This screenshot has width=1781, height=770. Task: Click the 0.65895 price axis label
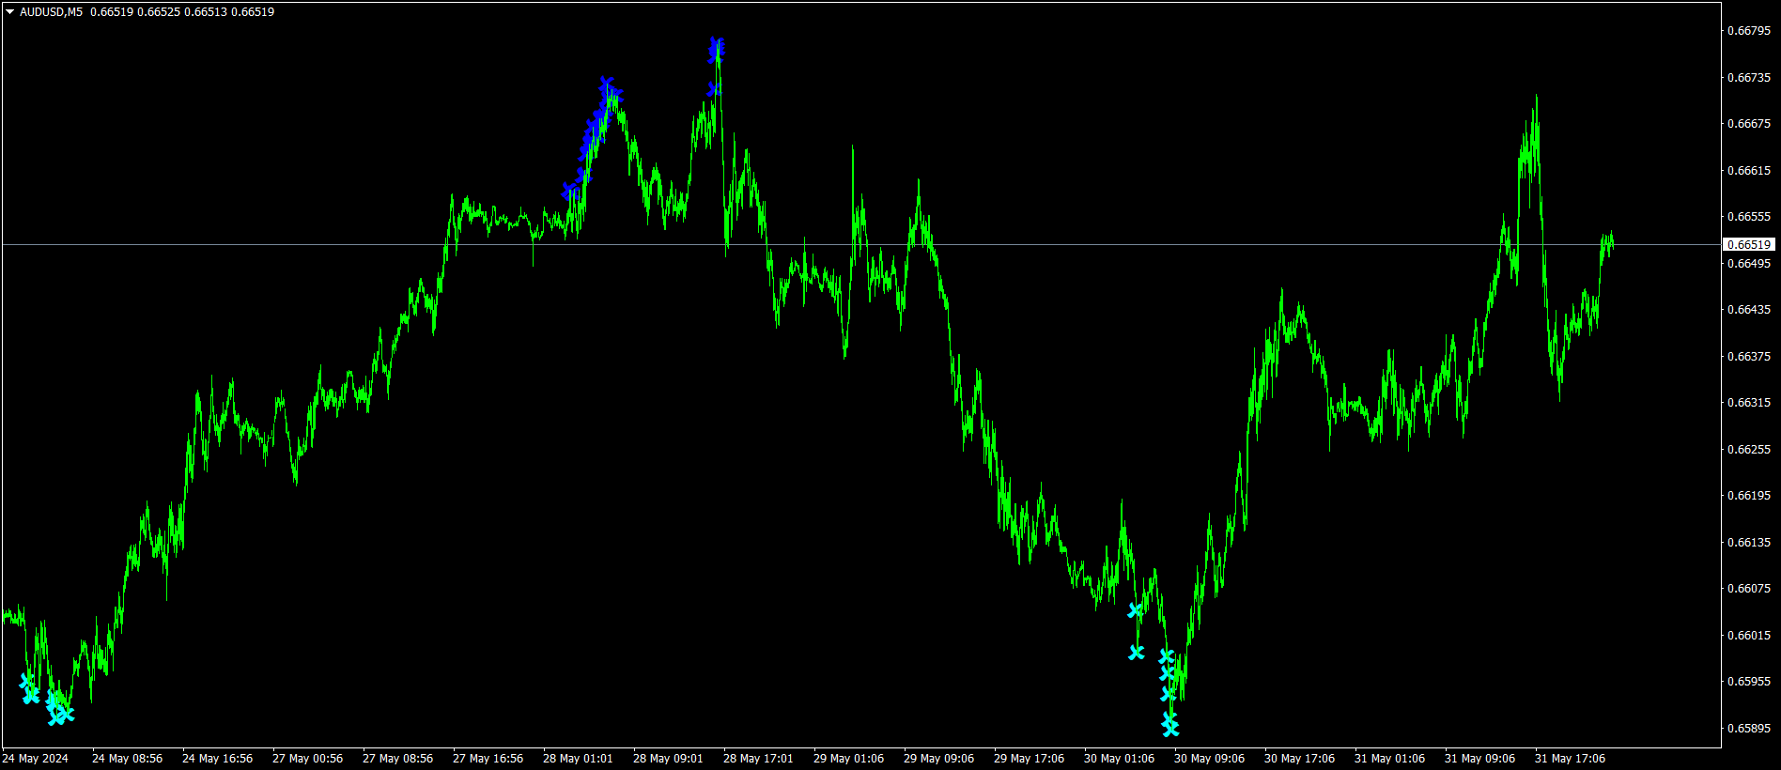pos(1749,728)
